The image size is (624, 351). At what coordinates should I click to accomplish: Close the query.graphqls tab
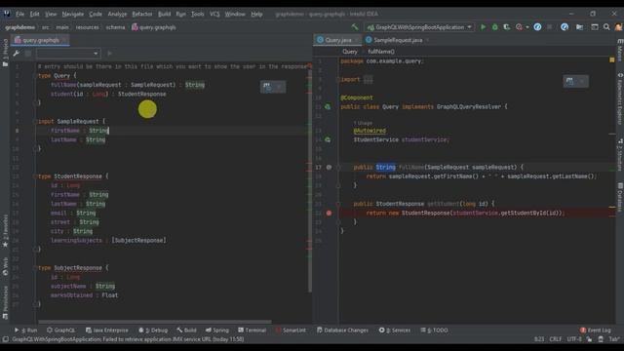coord(64,40)
